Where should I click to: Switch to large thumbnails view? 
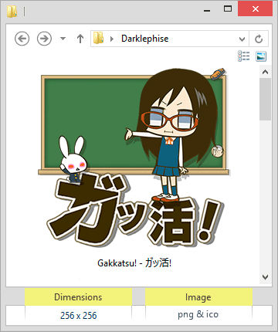click(x=261, y=56)
